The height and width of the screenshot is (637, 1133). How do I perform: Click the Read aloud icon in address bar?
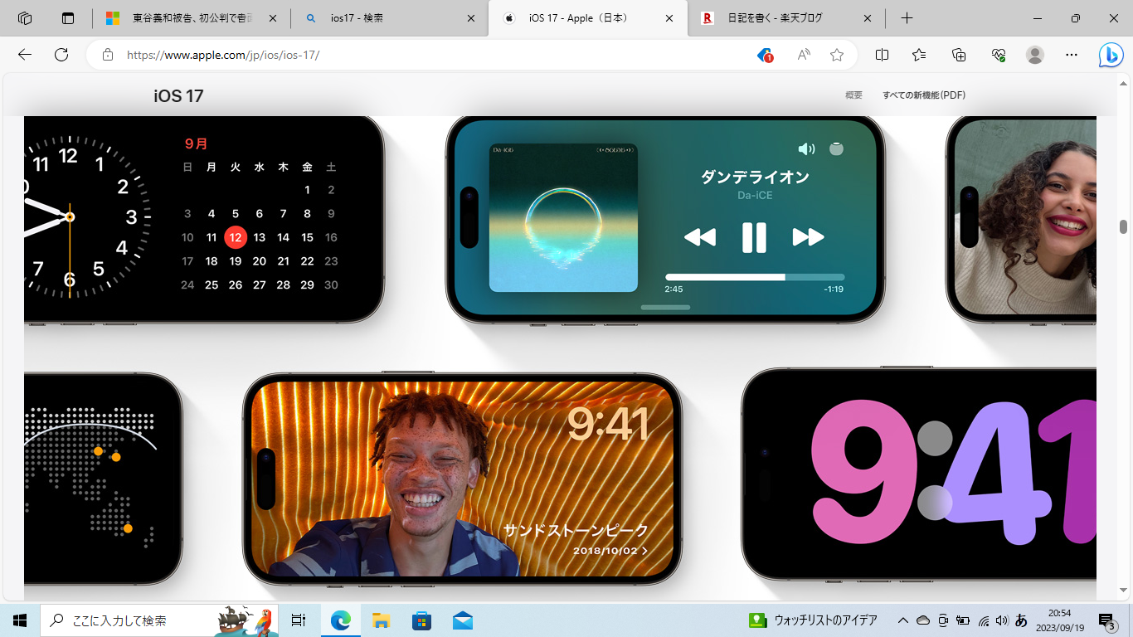coord(803,55)
